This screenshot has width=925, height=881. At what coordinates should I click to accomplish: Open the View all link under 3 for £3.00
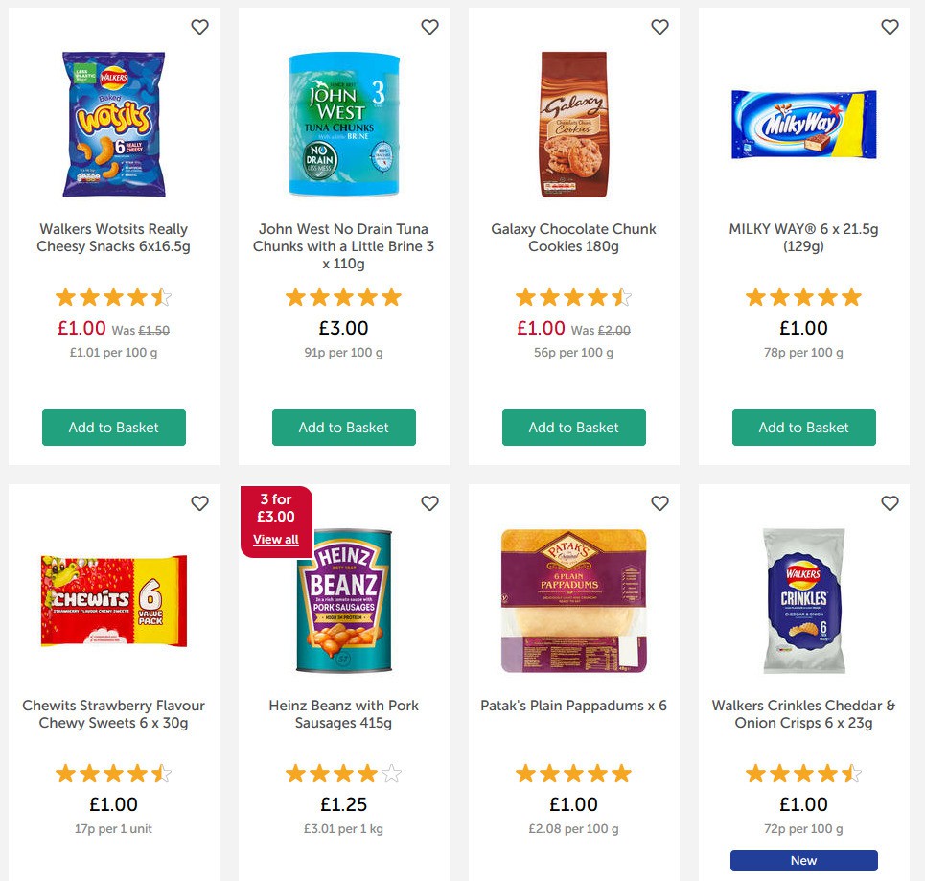(276, 540)
